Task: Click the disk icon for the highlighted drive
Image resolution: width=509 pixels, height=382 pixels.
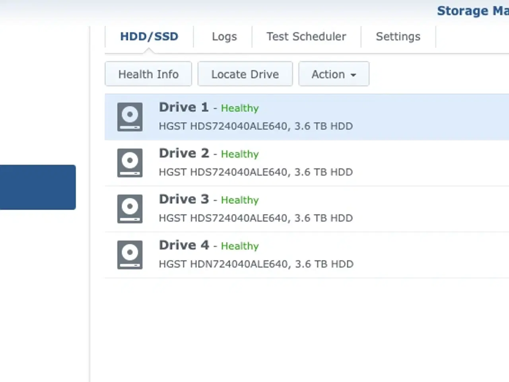Action: (130, 117)
